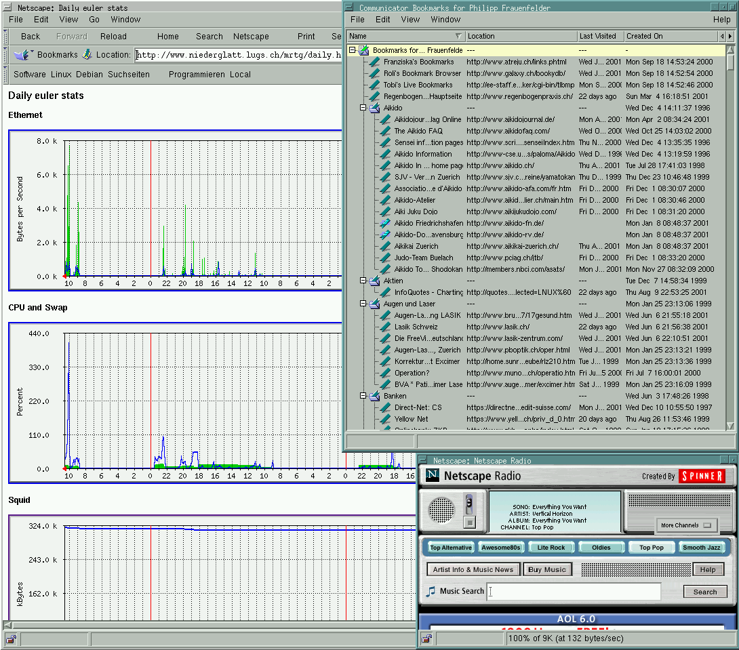Switch to the Smooth Jazz channel
The image size is (739, 650).
click(x=702, y=548)
